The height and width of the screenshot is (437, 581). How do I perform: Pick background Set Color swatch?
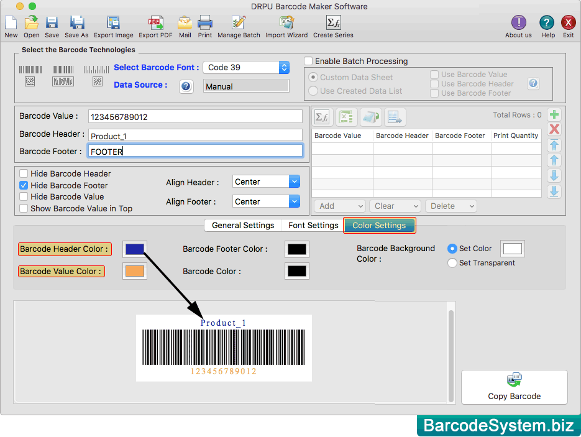(513, 249)
